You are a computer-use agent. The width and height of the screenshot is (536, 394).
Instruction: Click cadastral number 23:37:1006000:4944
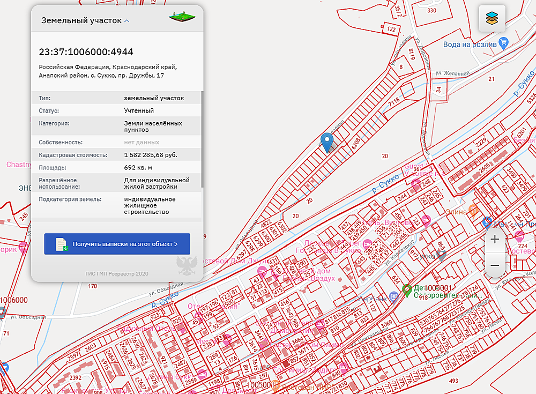click(86, 52)
